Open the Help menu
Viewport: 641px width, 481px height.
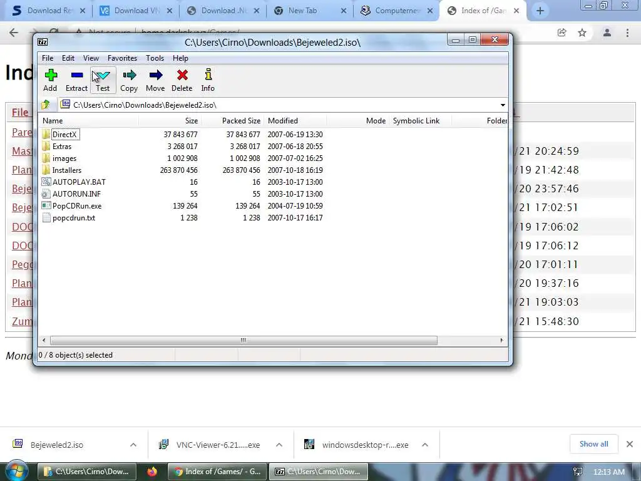point(180,58)
